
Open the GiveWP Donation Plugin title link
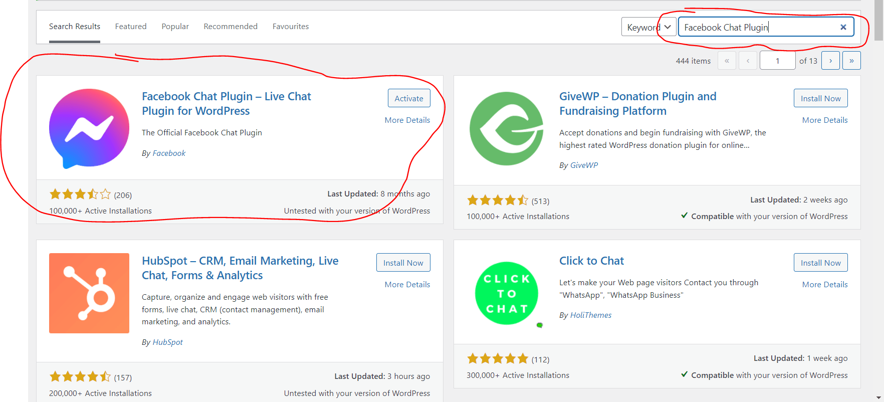(x=638, y=104)
